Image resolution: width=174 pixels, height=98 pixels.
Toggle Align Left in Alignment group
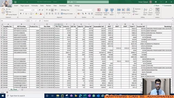[47, 14]
